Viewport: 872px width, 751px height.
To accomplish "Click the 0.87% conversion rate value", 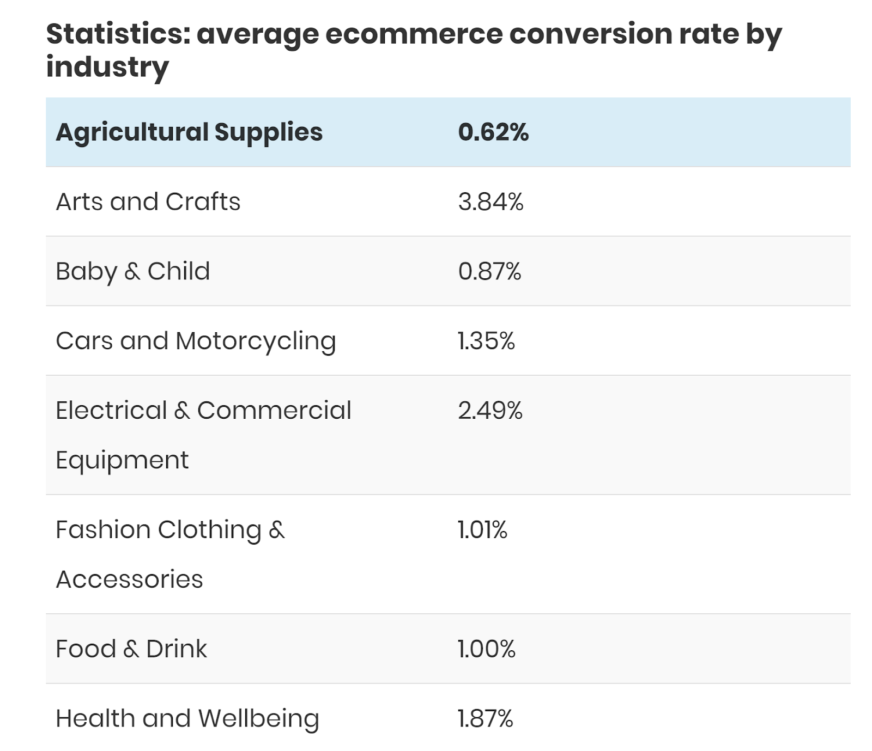I will pyautogui.click(x=489, y=271).
